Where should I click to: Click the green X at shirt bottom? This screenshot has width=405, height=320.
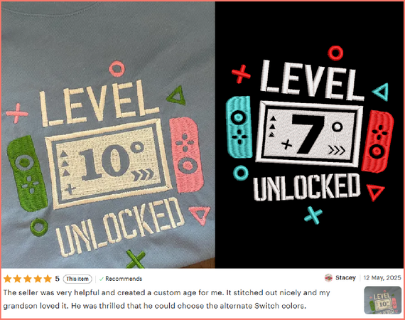136,260
